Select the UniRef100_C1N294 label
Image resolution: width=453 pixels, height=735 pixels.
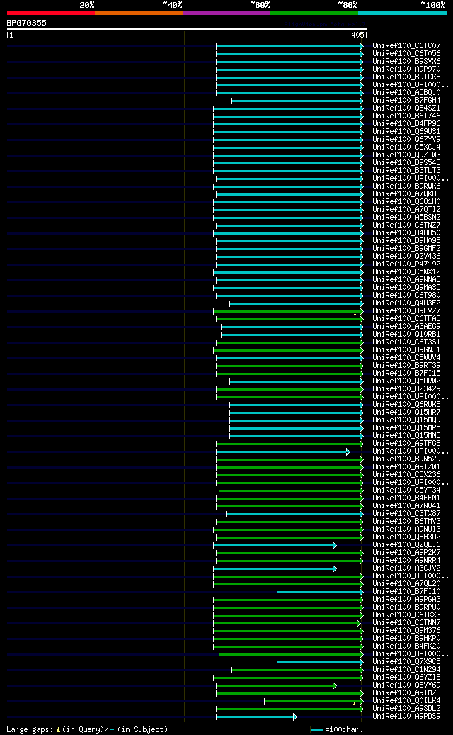[406, 669]
